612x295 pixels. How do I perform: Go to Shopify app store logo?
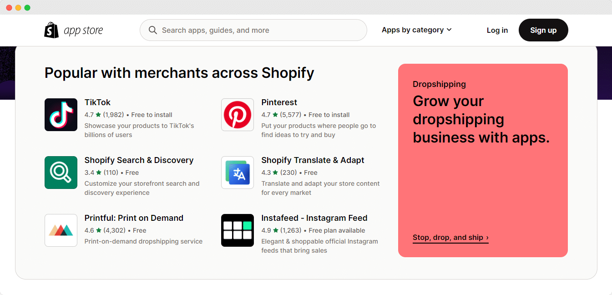74,30
